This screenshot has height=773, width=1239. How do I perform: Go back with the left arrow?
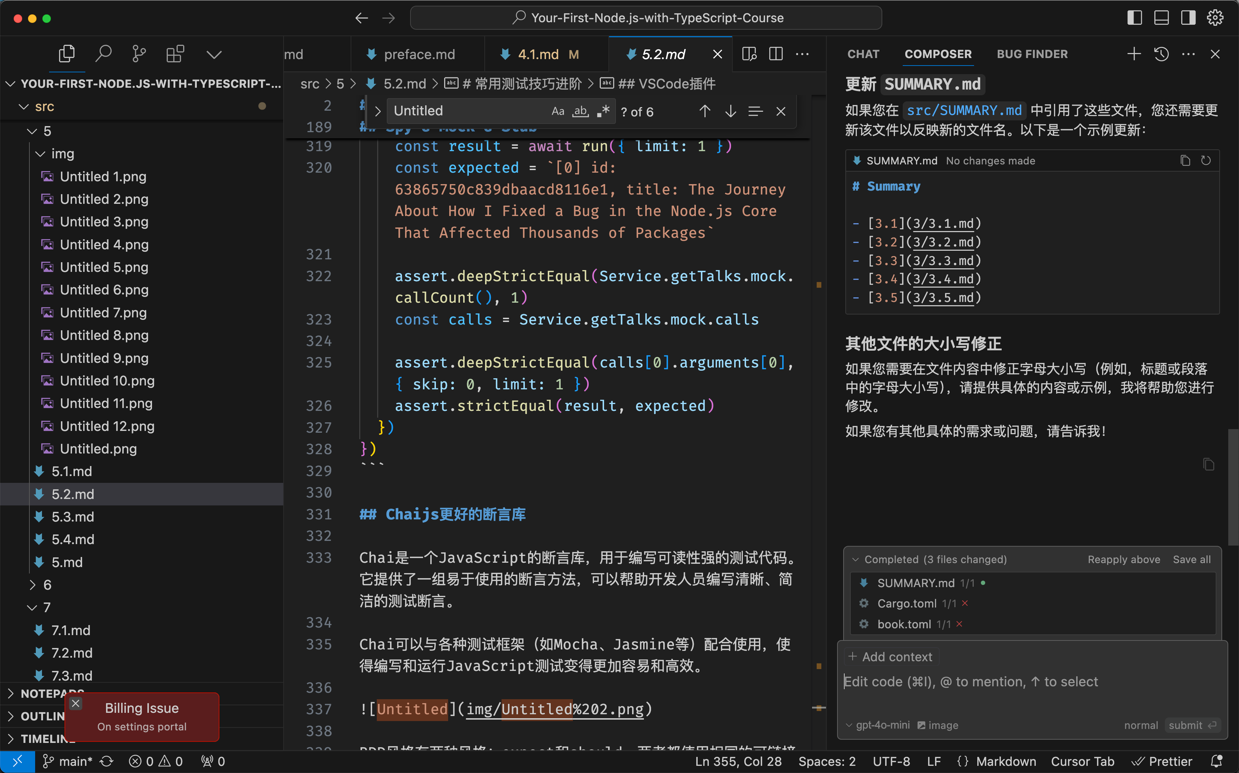(362, 18)
